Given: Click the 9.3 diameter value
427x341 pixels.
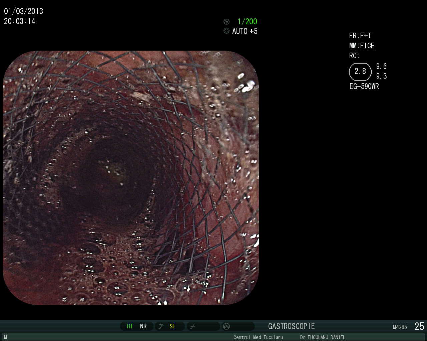Looking at the screenshot, I should click(x=382, y=76).
